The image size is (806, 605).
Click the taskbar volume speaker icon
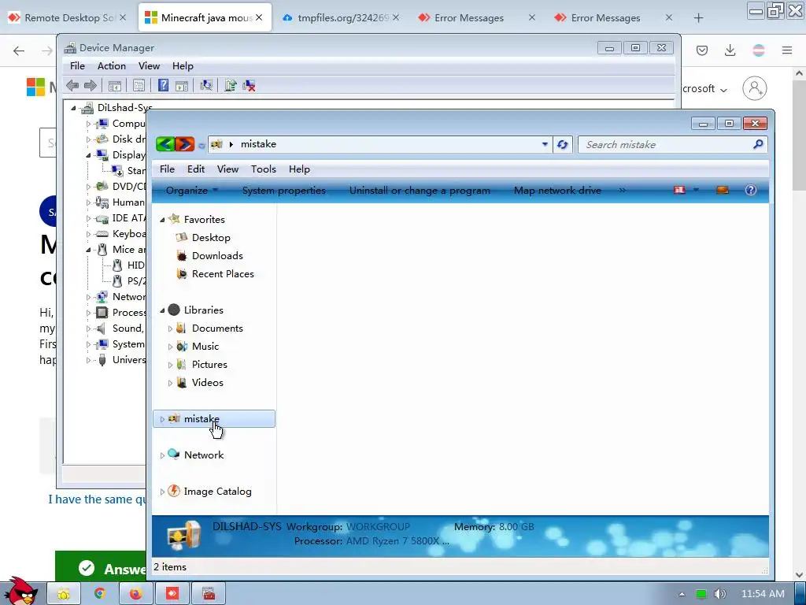pyautogui.click(x=720, y=594)
